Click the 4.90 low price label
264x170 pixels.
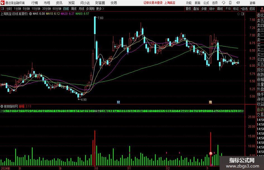click(x=84, y=100)
